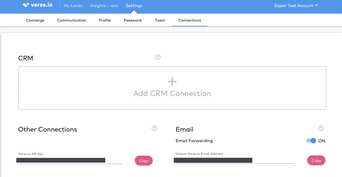Open the Communication settings tab
342x177 pixels.
[72, 20]
